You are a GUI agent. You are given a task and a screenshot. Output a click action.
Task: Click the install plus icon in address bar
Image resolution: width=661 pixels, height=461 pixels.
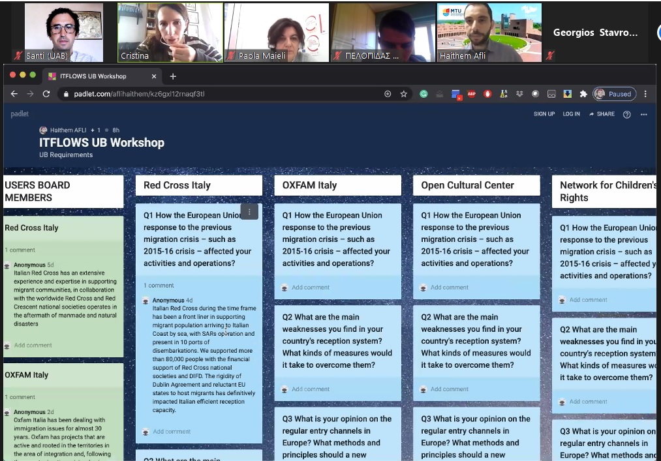pos(388,94)
